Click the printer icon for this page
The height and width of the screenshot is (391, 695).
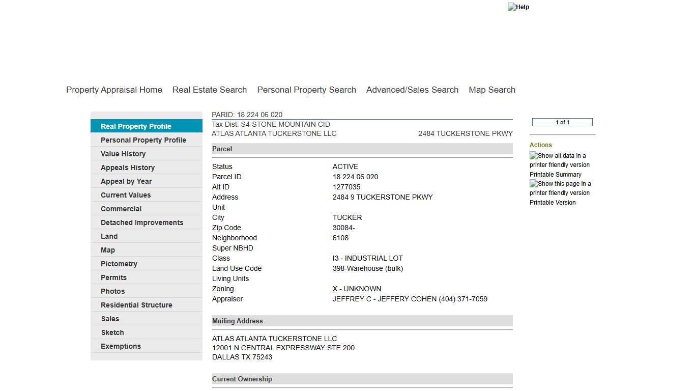click(x=534, y=184)
